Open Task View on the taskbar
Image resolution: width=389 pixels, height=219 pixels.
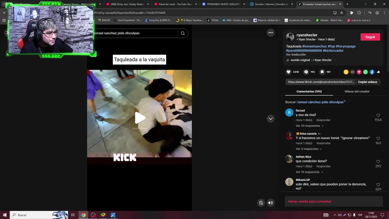(x=73, y=215)
